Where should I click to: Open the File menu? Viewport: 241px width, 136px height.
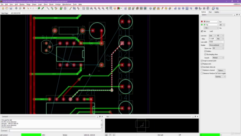pos(2,5)
